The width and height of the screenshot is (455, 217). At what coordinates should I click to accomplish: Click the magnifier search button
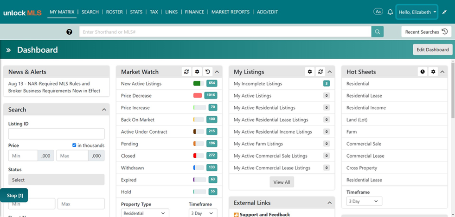(377, 32)
